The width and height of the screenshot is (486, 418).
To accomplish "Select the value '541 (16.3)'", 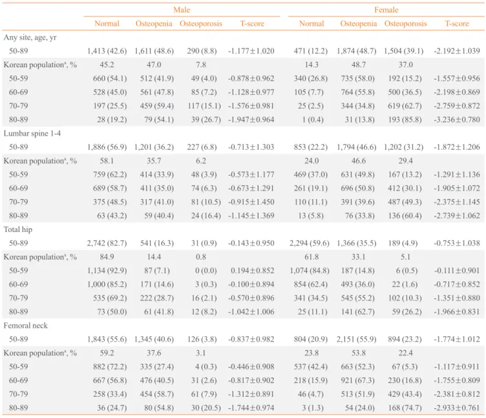I will point(157,243).
